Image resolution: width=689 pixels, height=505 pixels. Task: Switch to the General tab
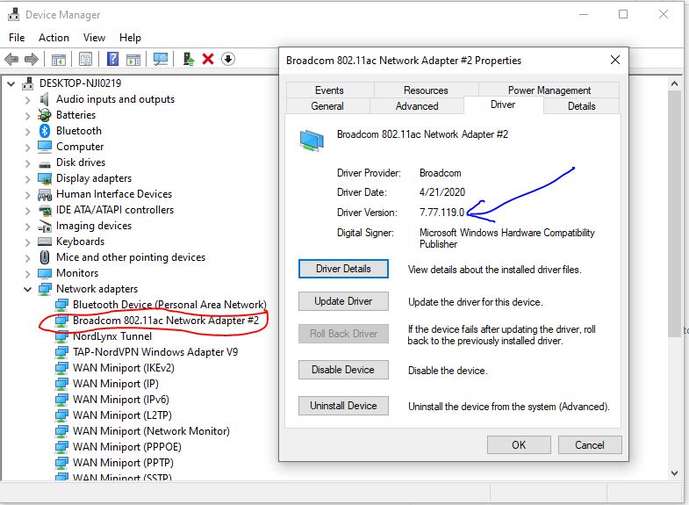coord(327,106)
